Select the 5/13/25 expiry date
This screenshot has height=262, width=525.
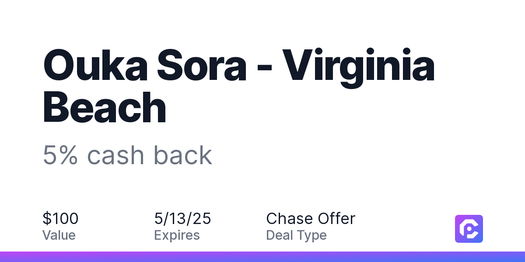point(182,218)
